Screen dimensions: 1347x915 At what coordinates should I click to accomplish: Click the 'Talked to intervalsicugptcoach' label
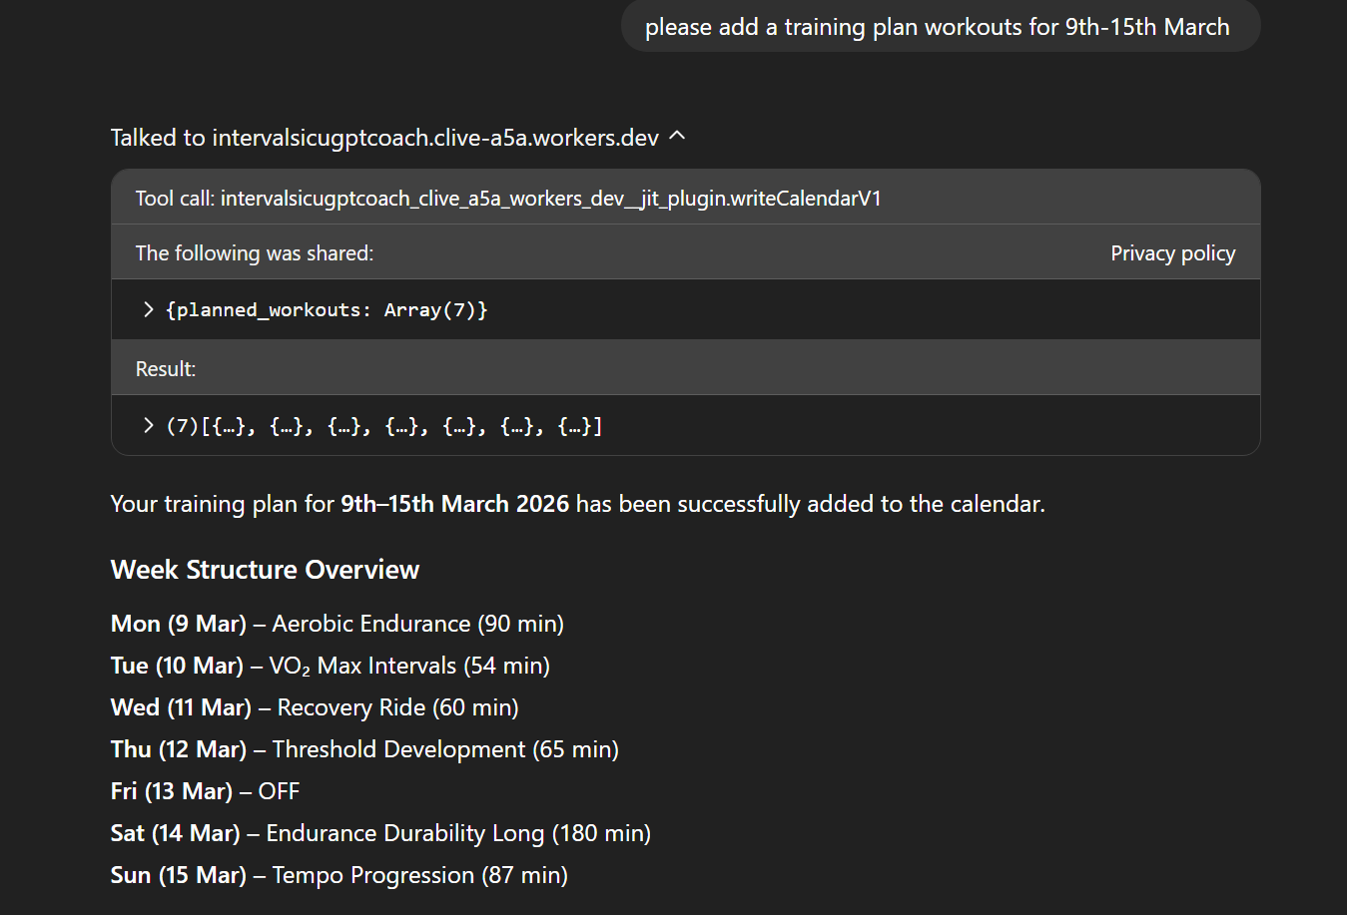[x=384, y=138]
